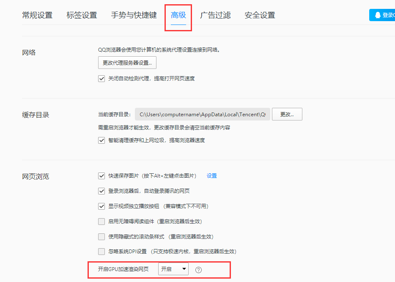The image size is (395, 282).
Task: Open the 标签设置 tab
Action: 82,15
